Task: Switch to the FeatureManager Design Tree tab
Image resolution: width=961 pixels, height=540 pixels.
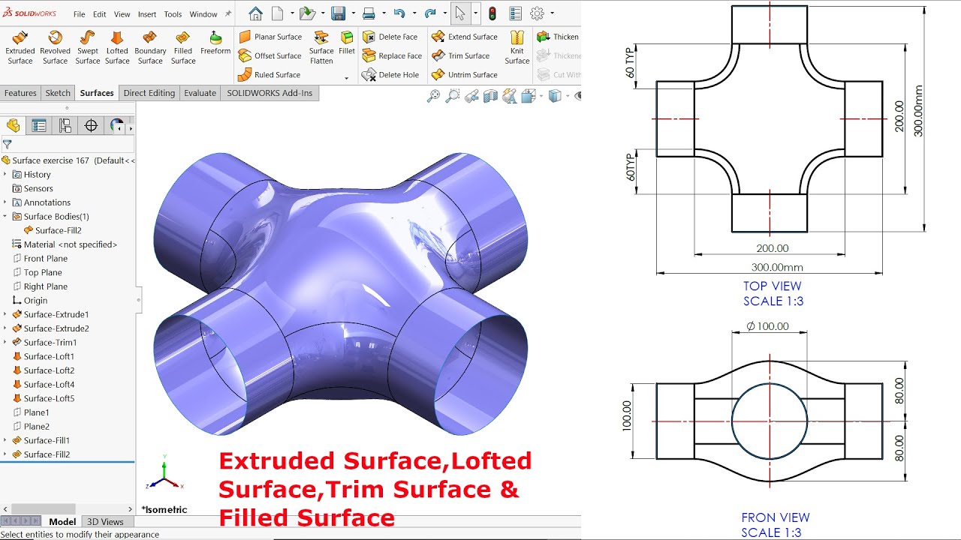Action: point(13,125)
